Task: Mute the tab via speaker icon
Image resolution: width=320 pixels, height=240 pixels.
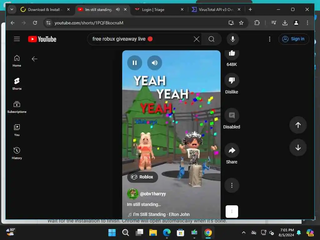Action: click(x=118, y=9)
